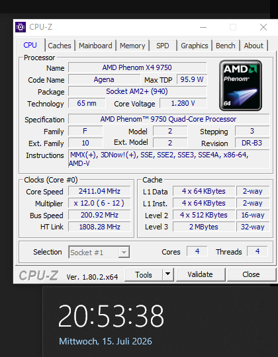Click the L1 Inst. associativity 2-way

253,203
